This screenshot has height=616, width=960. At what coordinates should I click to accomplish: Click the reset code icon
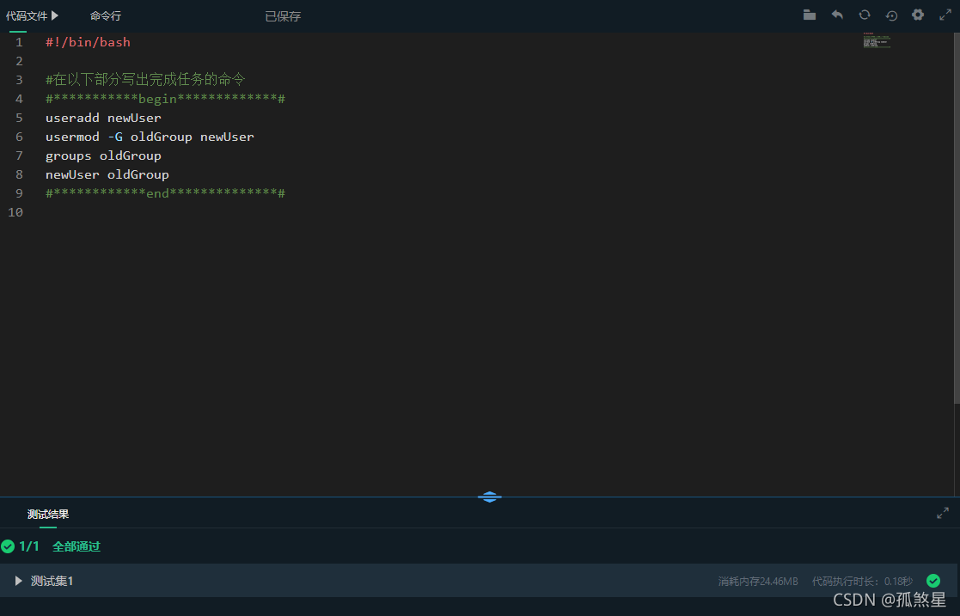(x=864, y=15)
